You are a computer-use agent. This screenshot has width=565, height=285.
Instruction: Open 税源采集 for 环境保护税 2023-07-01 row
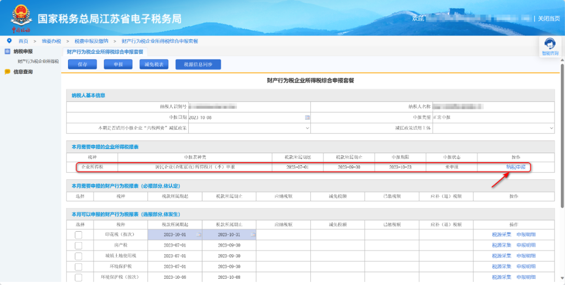[502, 267]
